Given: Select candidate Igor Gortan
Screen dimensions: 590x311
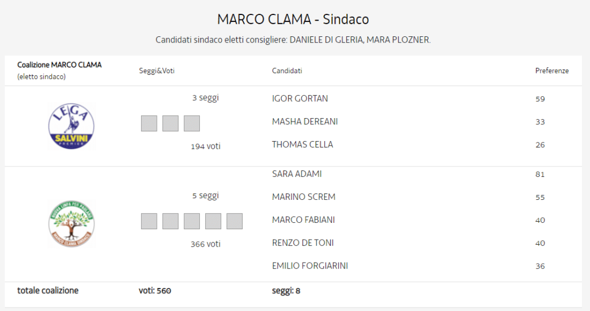Looking at the screenshot, I should click(300, 98).
